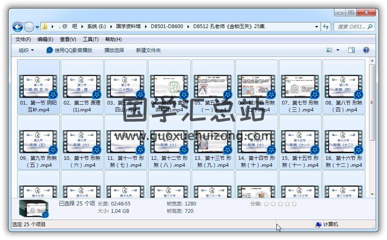Open the view options dropdown arrow
Image resolution: width=387 pixels, height=240 pixels.
[338, 50]
